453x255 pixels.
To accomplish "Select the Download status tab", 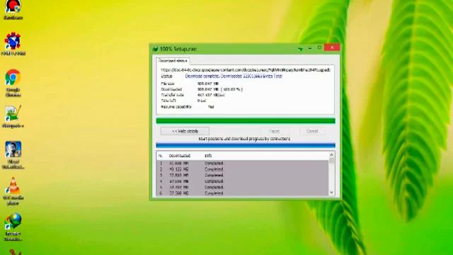I will tap(173, 61).
